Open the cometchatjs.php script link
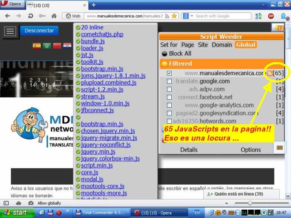291x218 pixels. (102, 34)
